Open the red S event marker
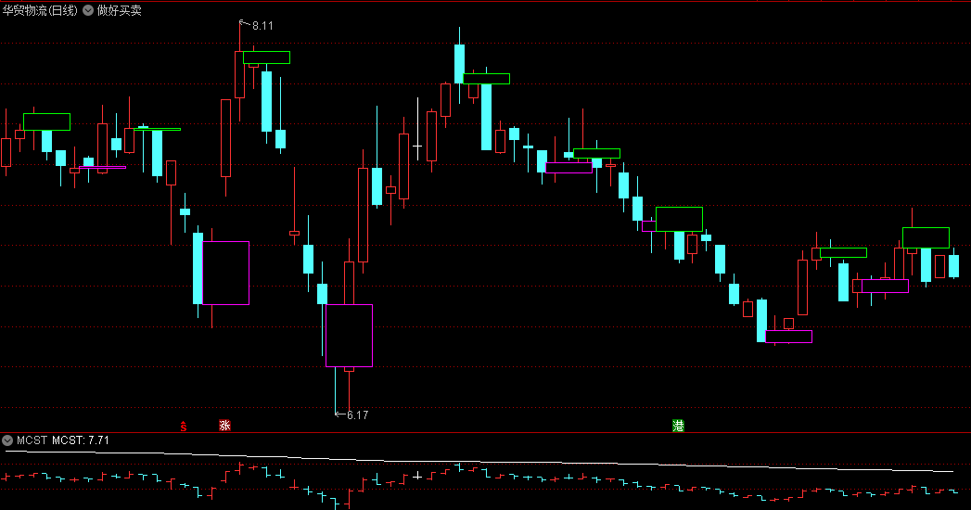Viewport: 971px width, 510px height. pos(184,427)
